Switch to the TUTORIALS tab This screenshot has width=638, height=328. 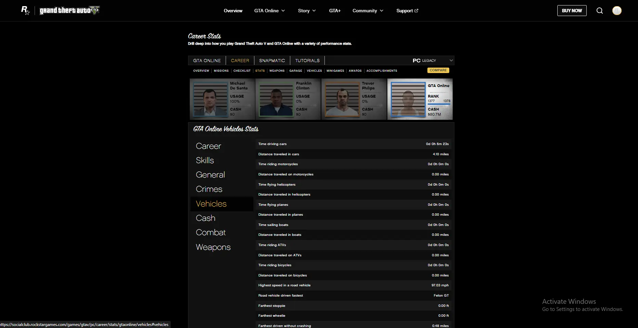coord(307,60)
